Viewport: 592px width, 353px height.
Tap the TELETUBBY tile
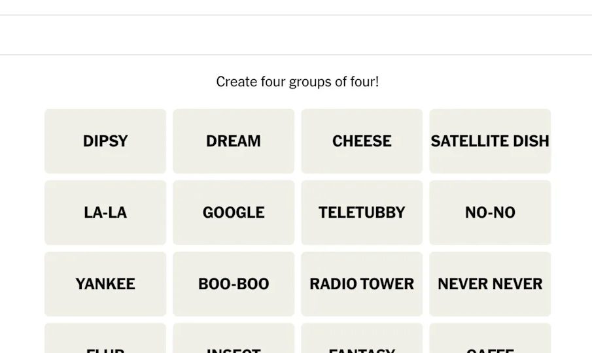click(x=362, y=212)
